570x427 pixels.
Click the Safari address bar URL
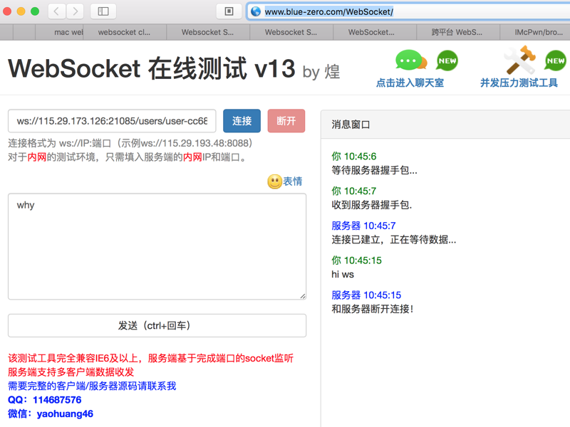[x=329, y=12]
